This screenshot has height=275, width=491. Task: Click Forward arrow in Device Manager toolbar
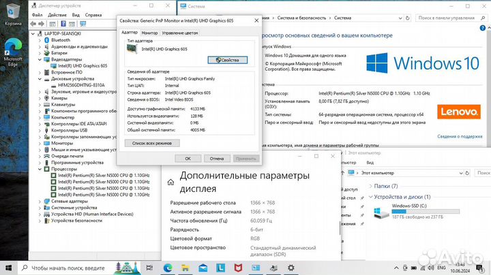pyautogui.click(x=42, y=24)
